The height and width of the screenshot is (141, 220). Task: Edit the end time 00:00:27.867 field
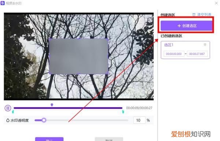click(x=197, y=54)
